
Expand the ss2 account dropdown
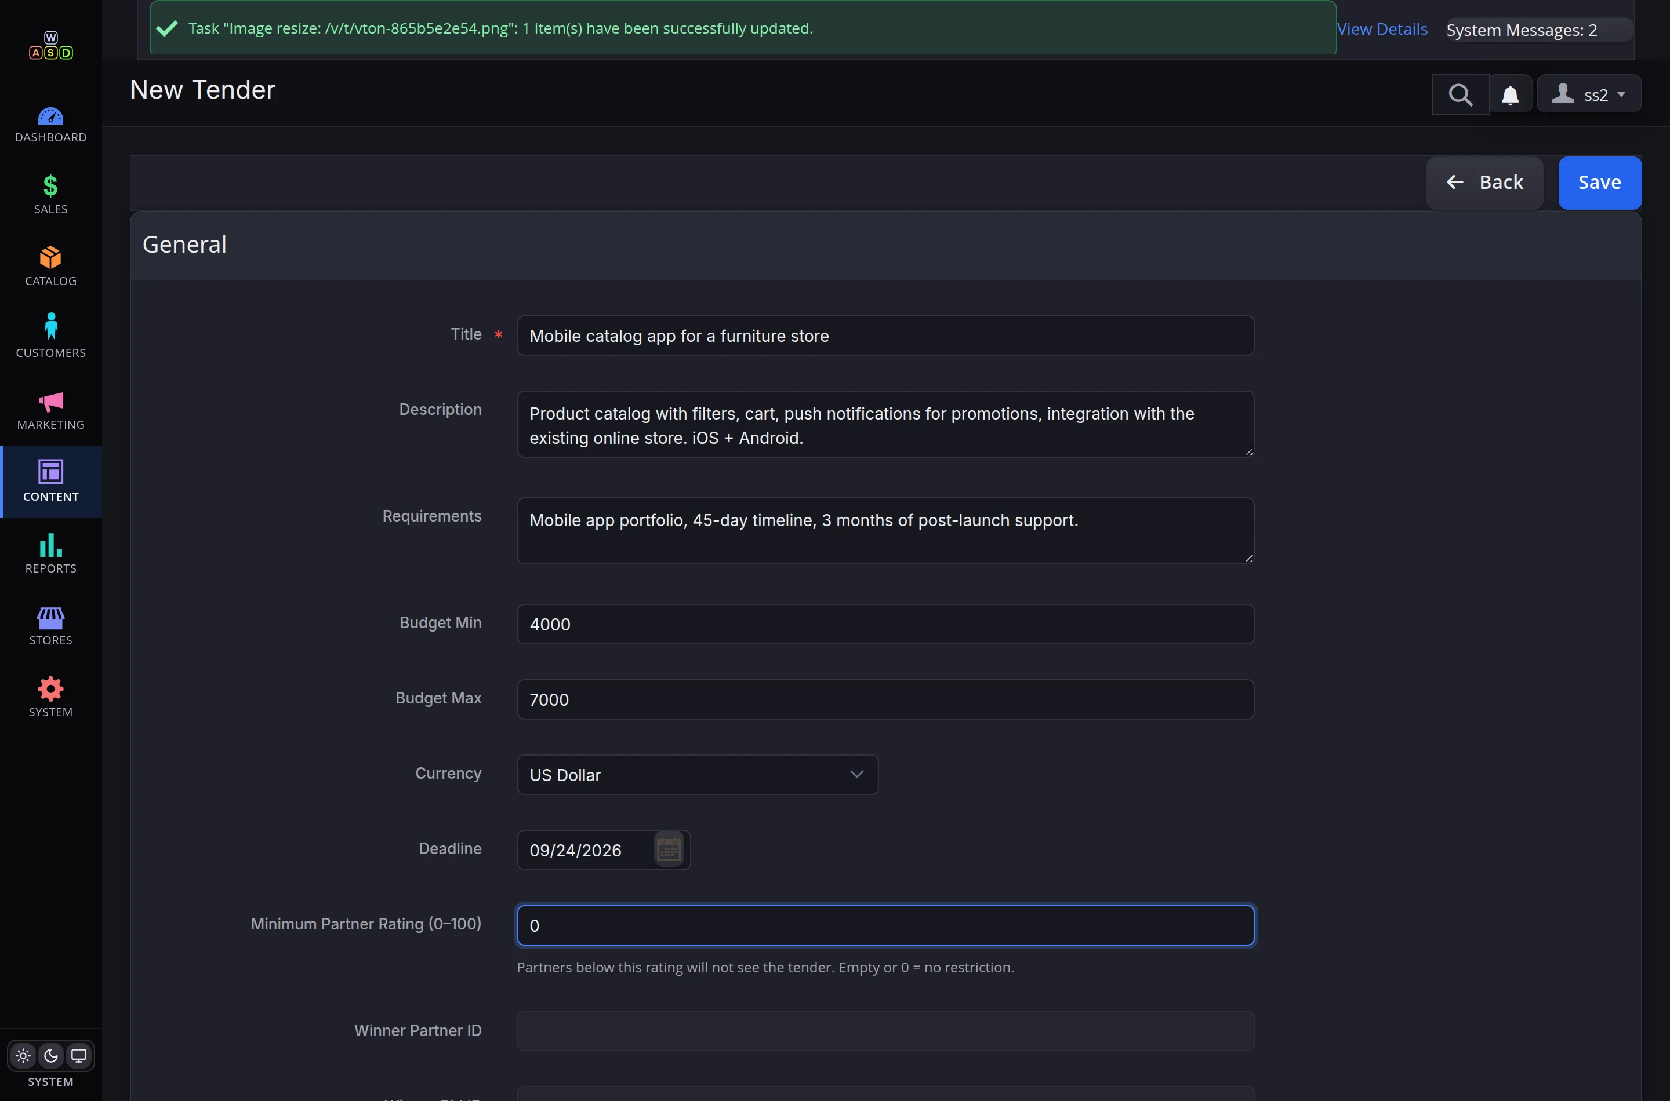tap(1589, 94)
